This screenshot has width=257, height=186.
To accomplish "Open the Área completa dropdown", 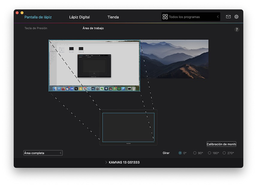I will coord(43,153).
